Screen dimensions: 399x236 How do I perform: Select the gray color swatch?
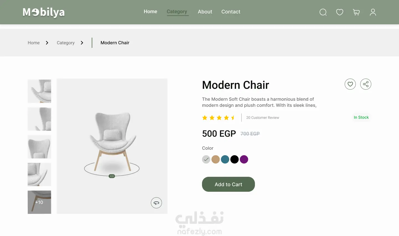coord(206,159)
